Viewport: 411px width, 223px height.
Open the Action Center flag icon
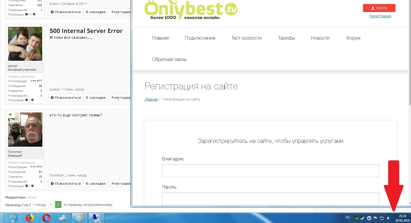pos(376,218)
